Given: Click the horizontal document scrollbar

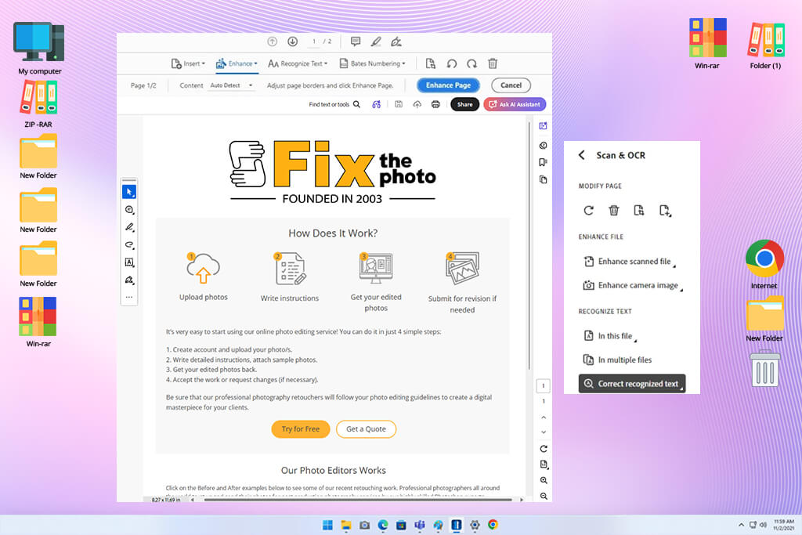Looking at the screenshot, I should (358, 500).
